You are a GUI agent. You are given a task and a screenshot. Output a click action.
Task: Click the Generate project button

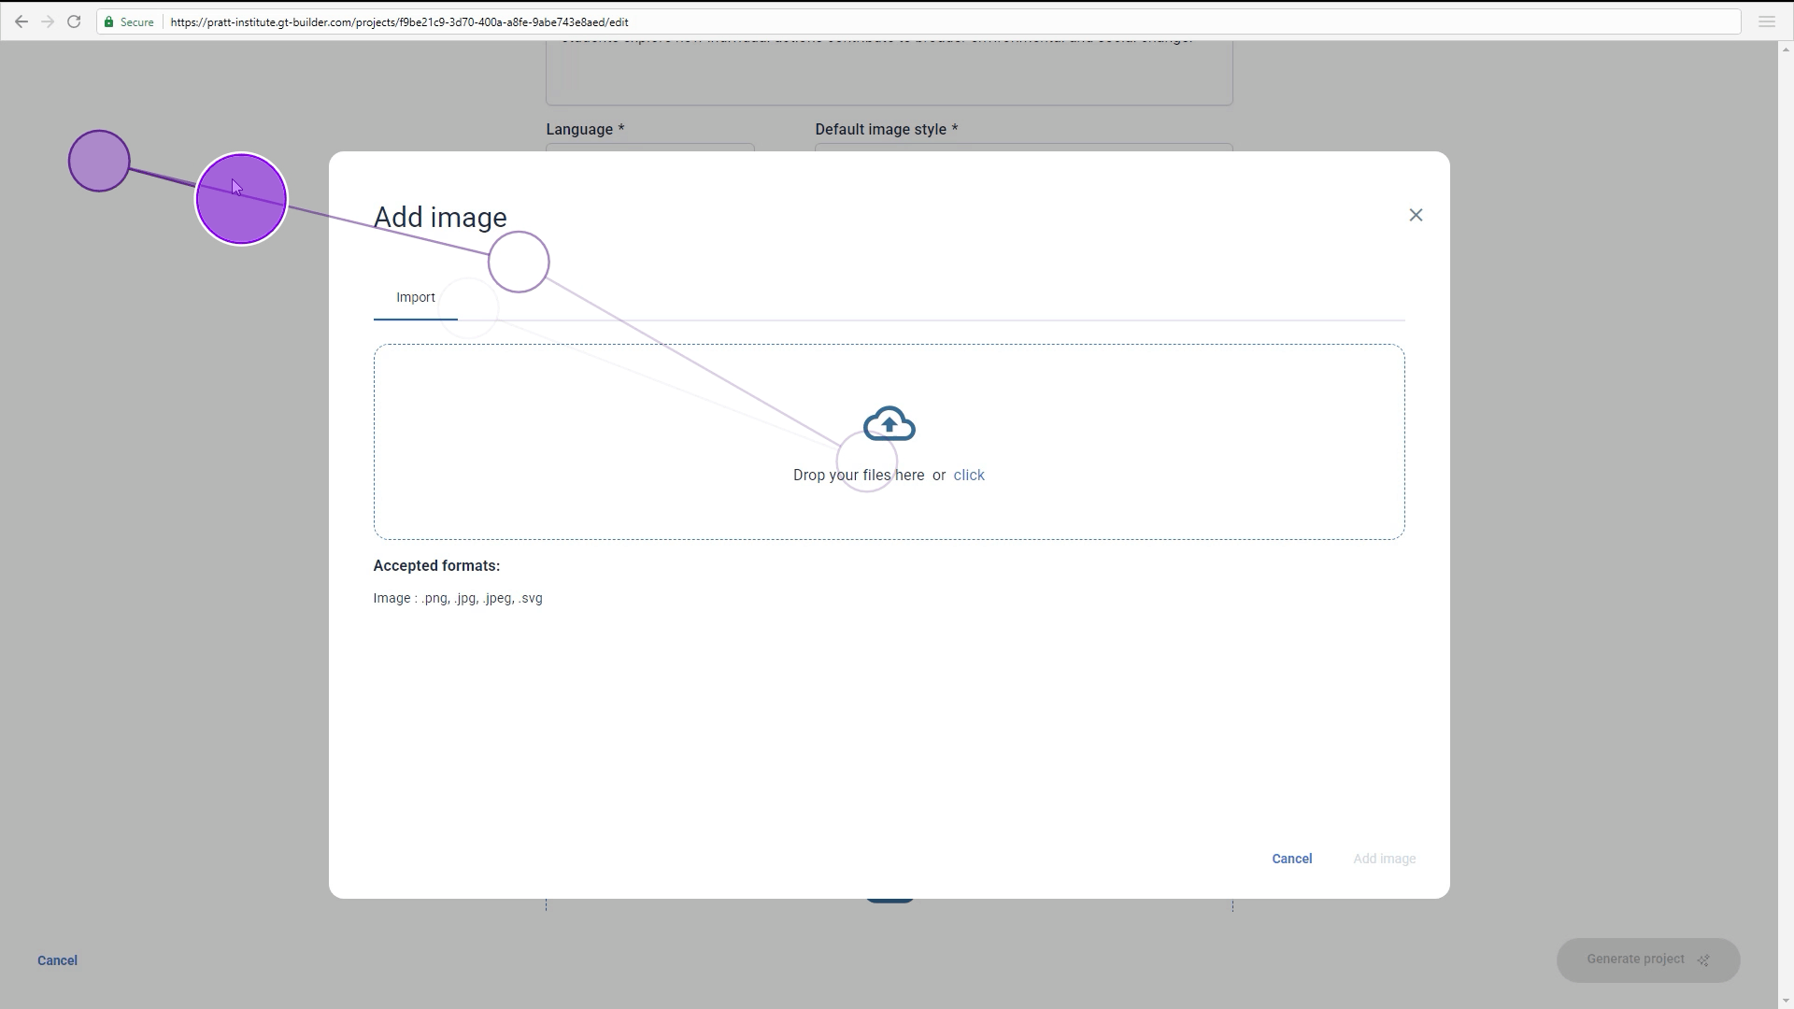pyautogui.click(x=1635, y=959)
